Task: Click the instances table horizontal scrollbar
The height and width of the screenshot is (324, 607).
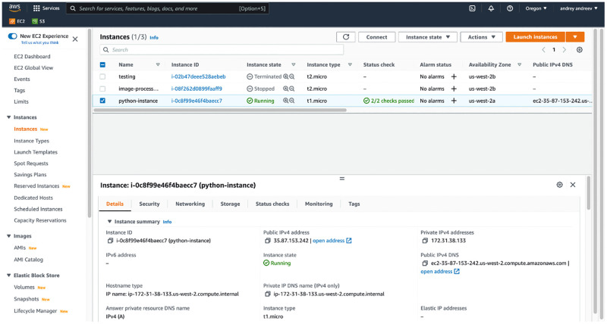Action: coord(220,110)
